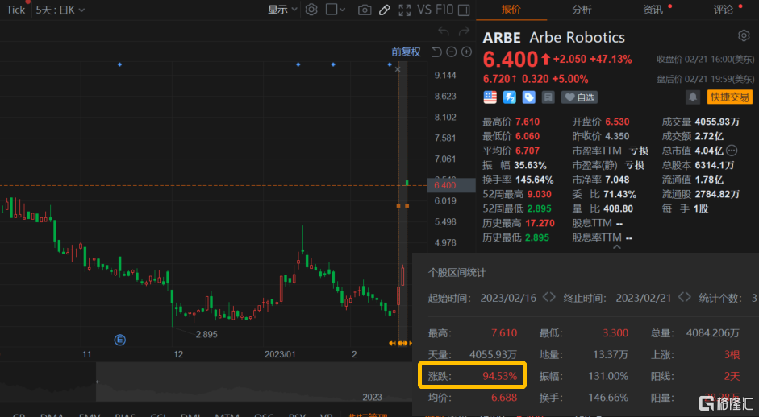
Task: Toggle the right sidebar panel icon
Action: [x=464, y=10]
